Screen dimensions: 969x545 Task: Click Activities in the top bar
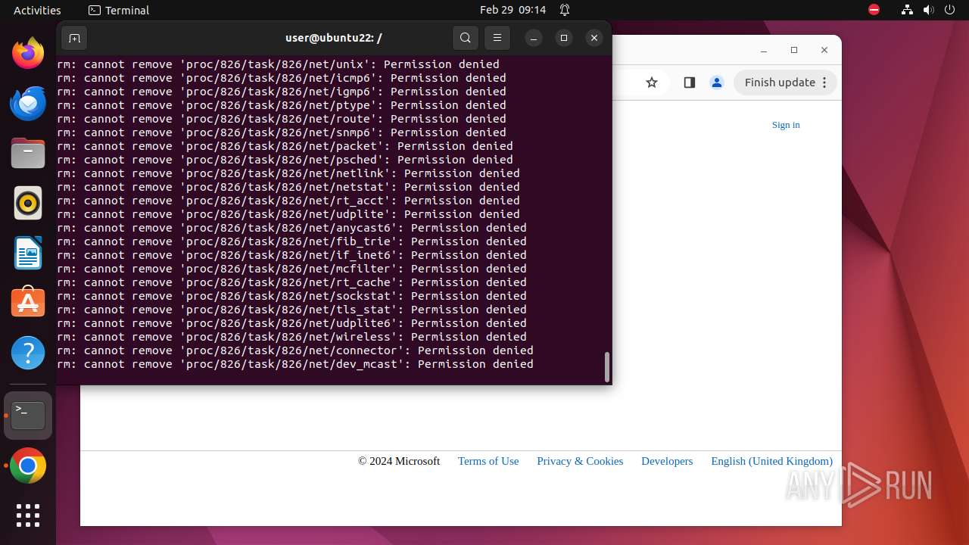37,10
